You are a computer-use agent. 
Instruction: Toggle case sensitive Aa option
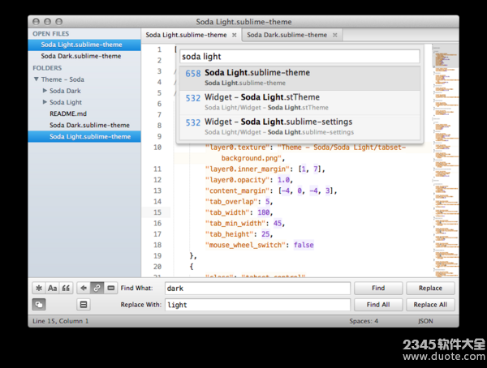click(x=52, y=289)
